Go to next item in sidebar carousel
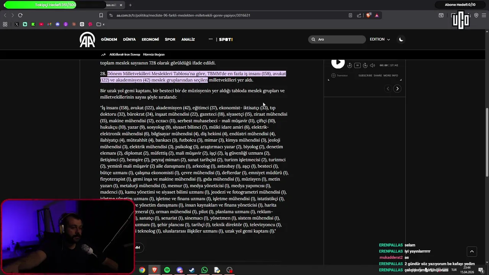The width and height of the screenshot is (489, 275). pyautogui.click(x=397, y=89)
